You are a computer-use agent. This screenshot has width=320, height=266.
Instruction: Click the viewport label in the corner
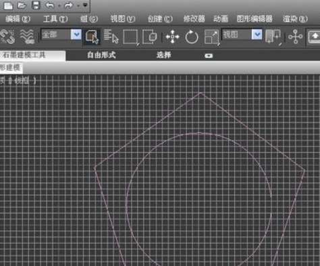18,81
